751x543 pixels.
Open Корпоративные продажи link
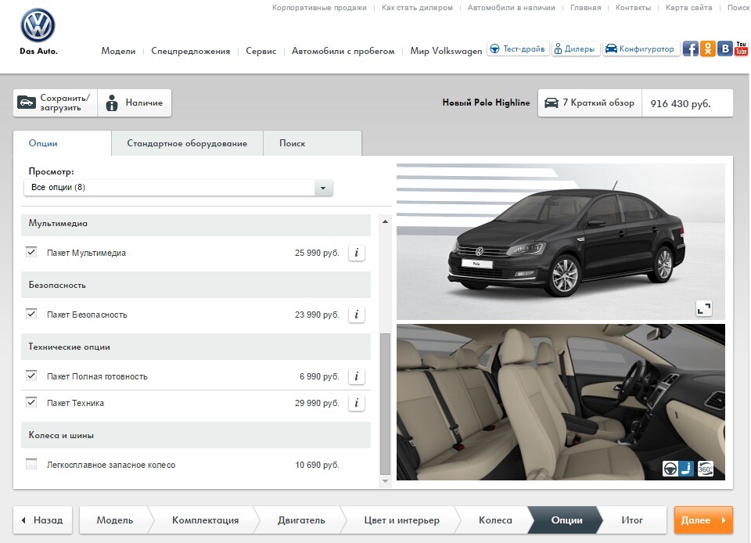319,8
